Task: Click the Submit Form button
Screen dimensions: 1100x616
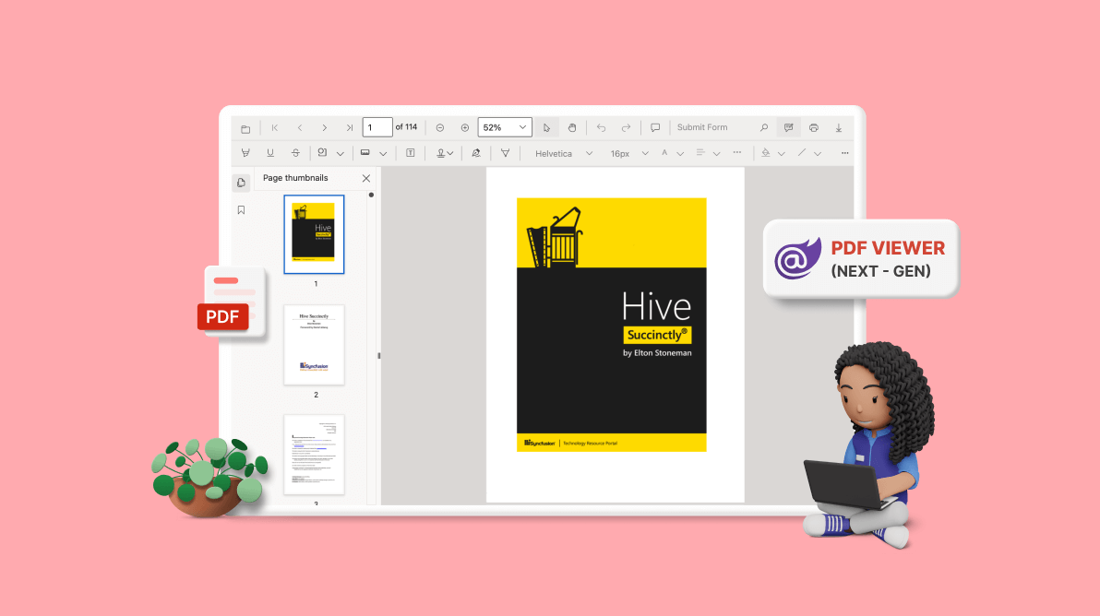Action: pos(702,128)
